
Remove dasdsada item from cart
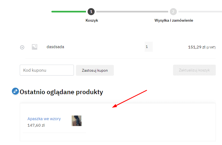coord(22,47)
